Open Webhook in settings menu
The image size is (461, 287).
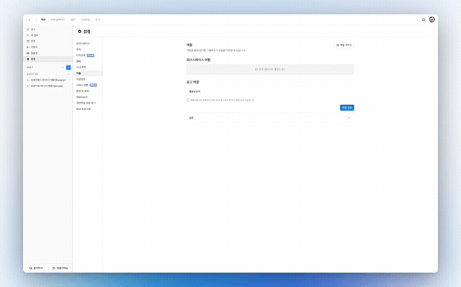[x=82, y=97]
